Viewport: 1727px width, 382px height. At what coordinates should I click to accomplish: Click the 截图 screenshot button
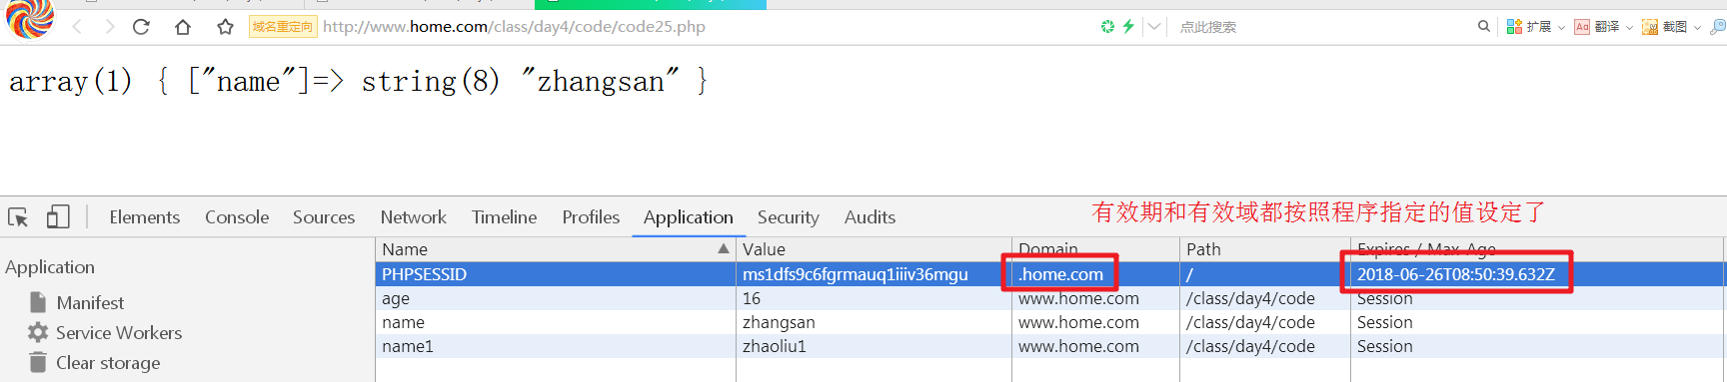point(1665,27)
